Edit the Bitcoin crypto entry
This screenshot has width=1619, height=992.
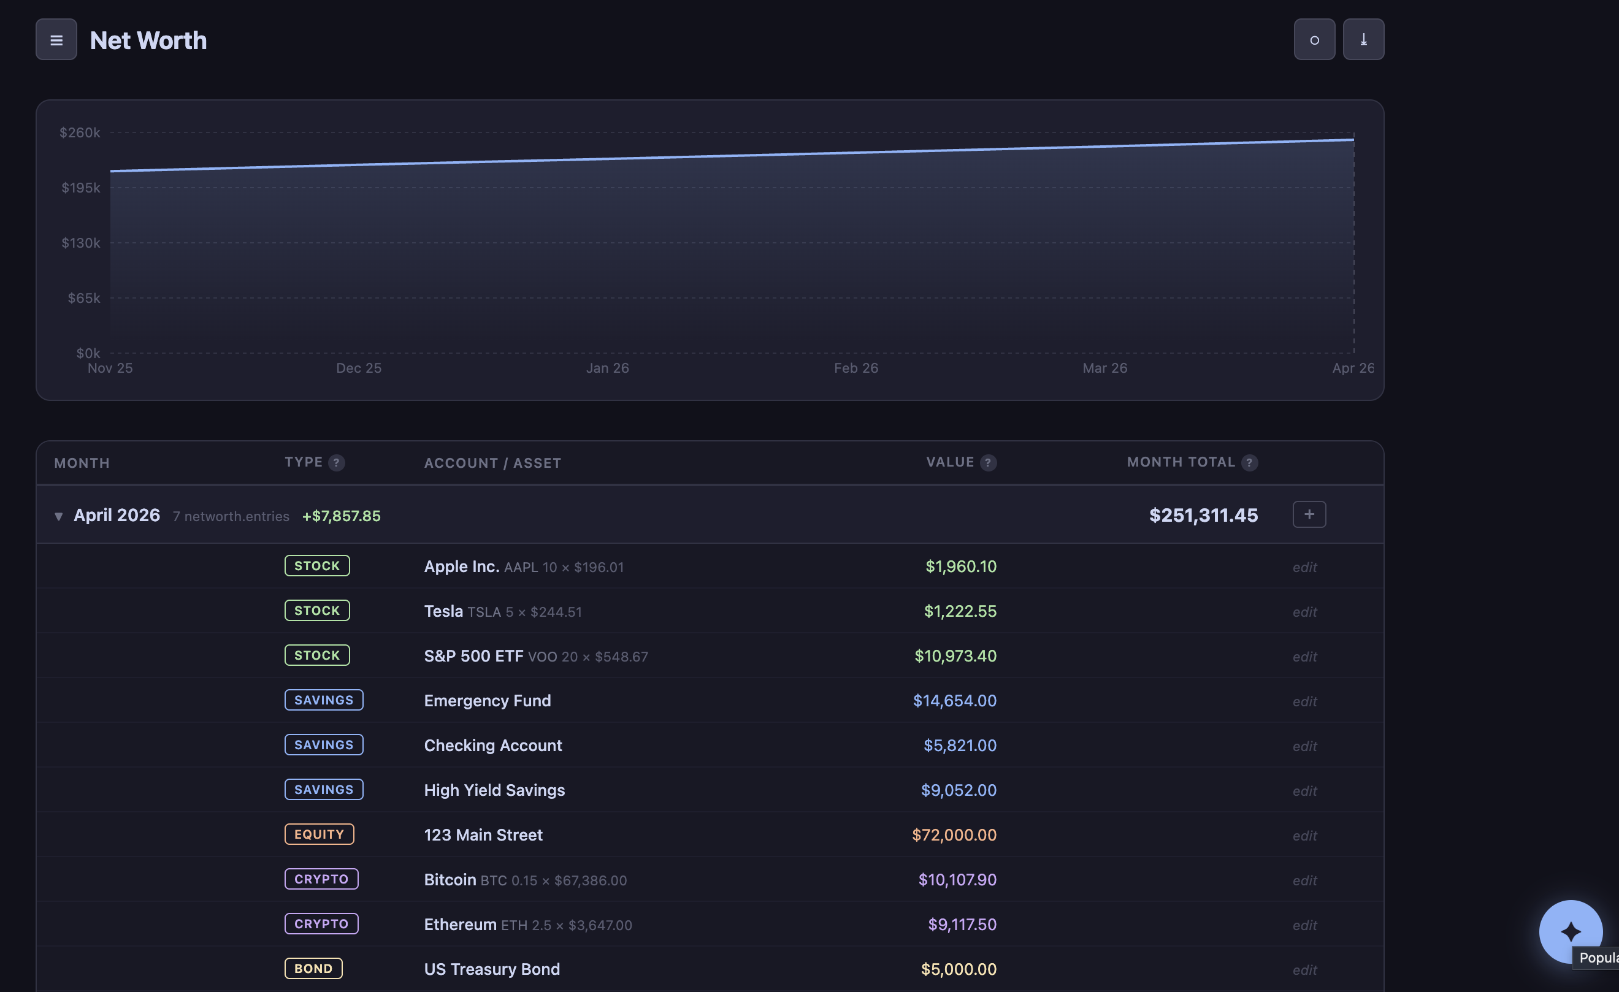(1304, 880)
